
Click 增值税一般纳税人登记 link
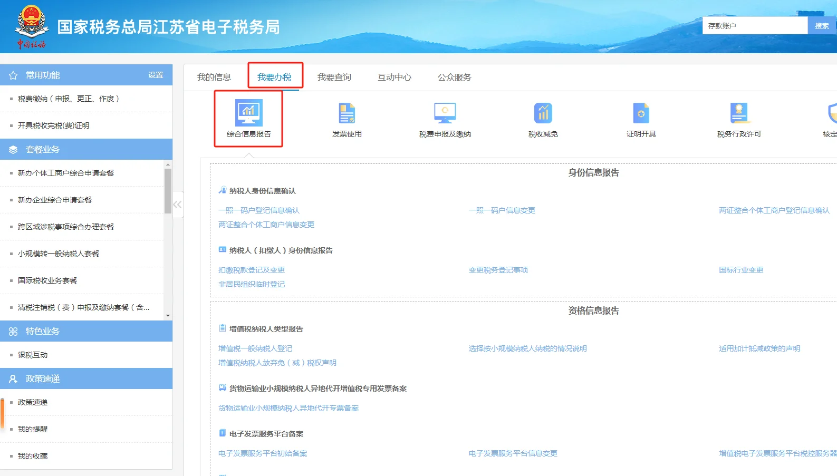tap(255, 348)
